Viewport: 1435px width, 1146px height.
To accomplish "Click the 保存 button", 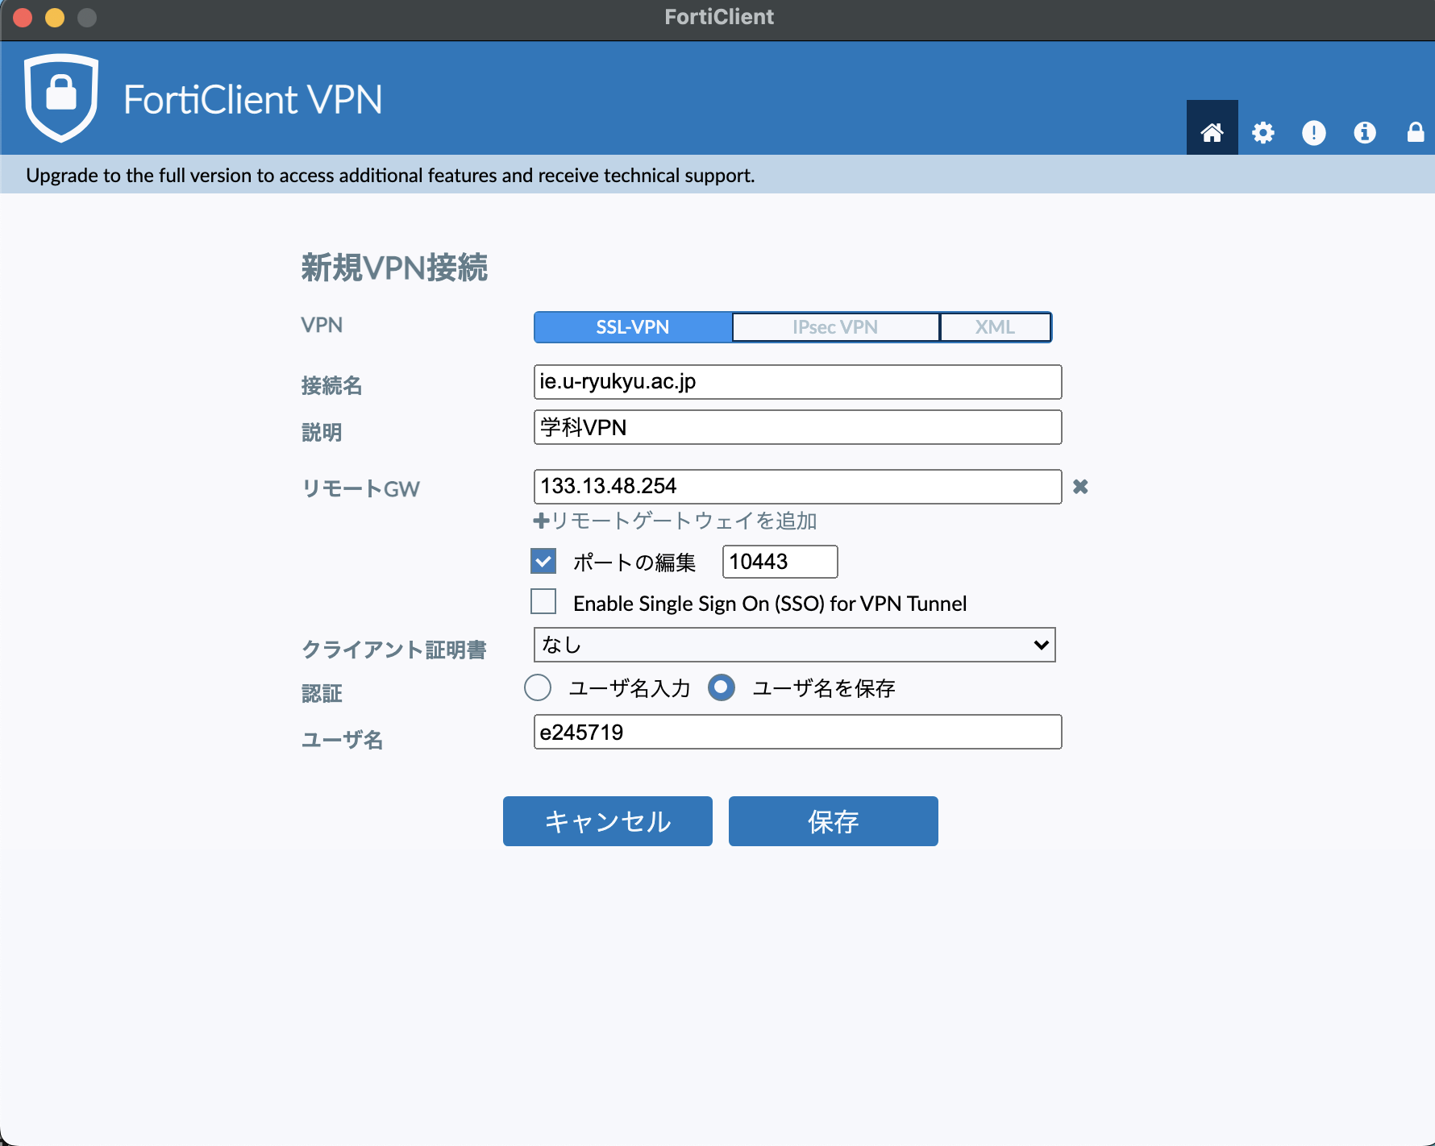I will (x=834, y=821).
